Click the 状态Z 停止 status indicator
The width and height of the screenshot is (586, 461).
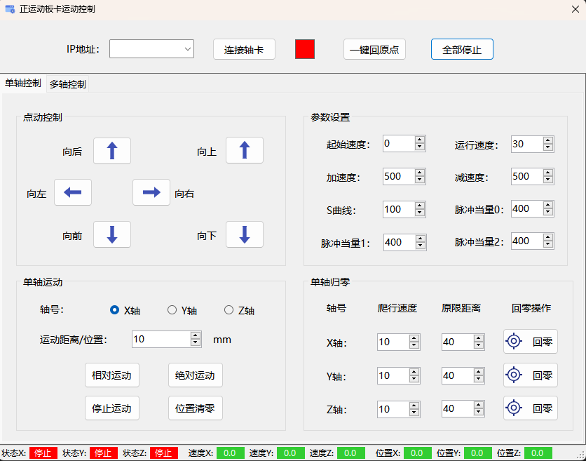(x=164, y=453)
